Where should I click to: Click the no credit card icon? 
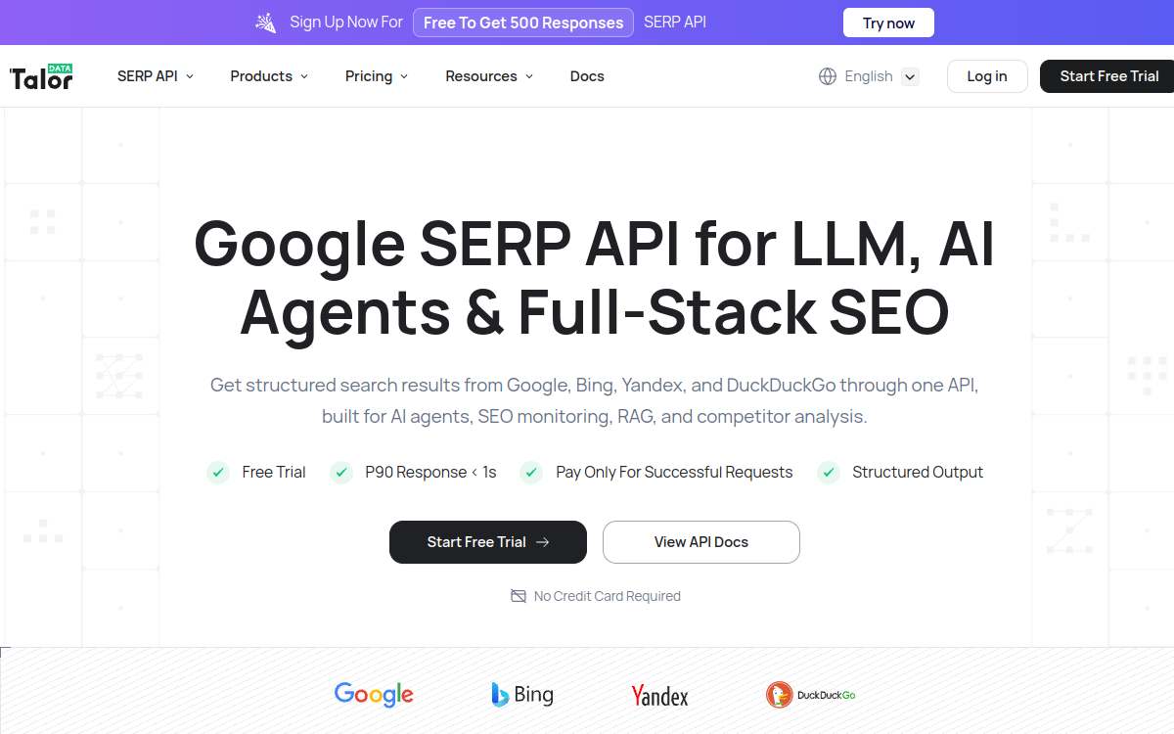519,596
